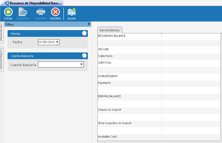Image resolution: width=222 pixels, height=143 pixels.
Task: Toggle the Fechas section circle button
Action: click(x=84, y=33)
